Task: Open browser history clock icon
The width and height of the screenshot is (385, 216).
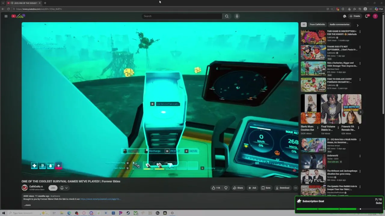Action: (360, 9)
